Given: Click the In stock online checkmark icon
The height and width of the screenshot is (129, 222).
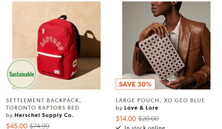Looking at the screenshot, I should click(x=118, y=127).
